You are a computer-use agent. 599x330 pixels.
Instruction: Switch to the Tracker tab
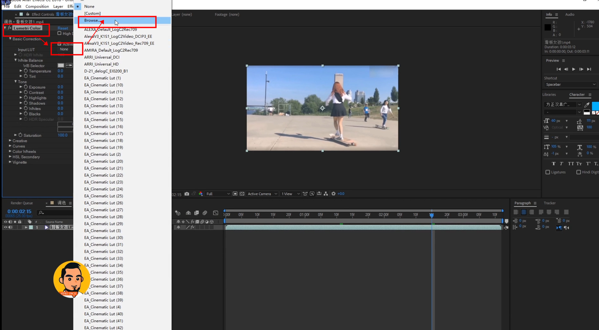[x=550, y=203]
